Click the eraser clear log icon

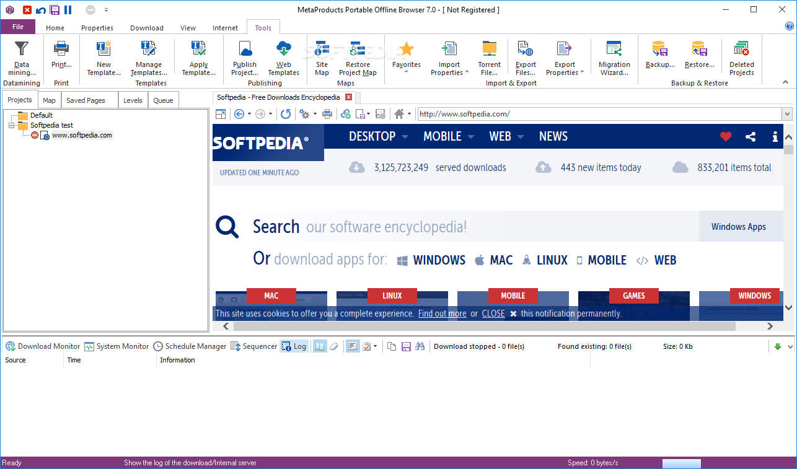(333, 346)
